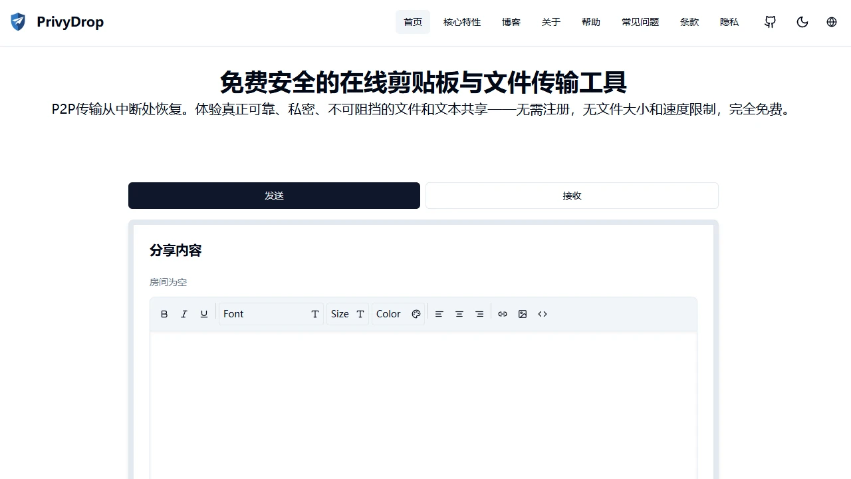Open the language globe menu

(832, 22)
